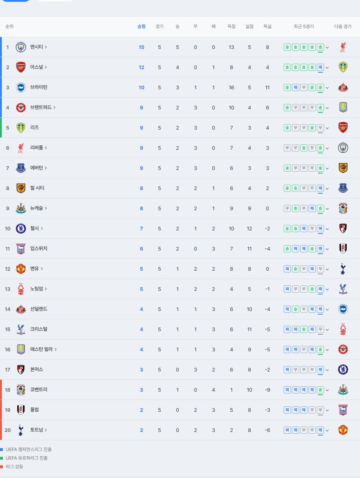This screenshot has width=360, height=478.
Task: Expand recent matches chevron for 맨시티
Action: pos(327,48)
